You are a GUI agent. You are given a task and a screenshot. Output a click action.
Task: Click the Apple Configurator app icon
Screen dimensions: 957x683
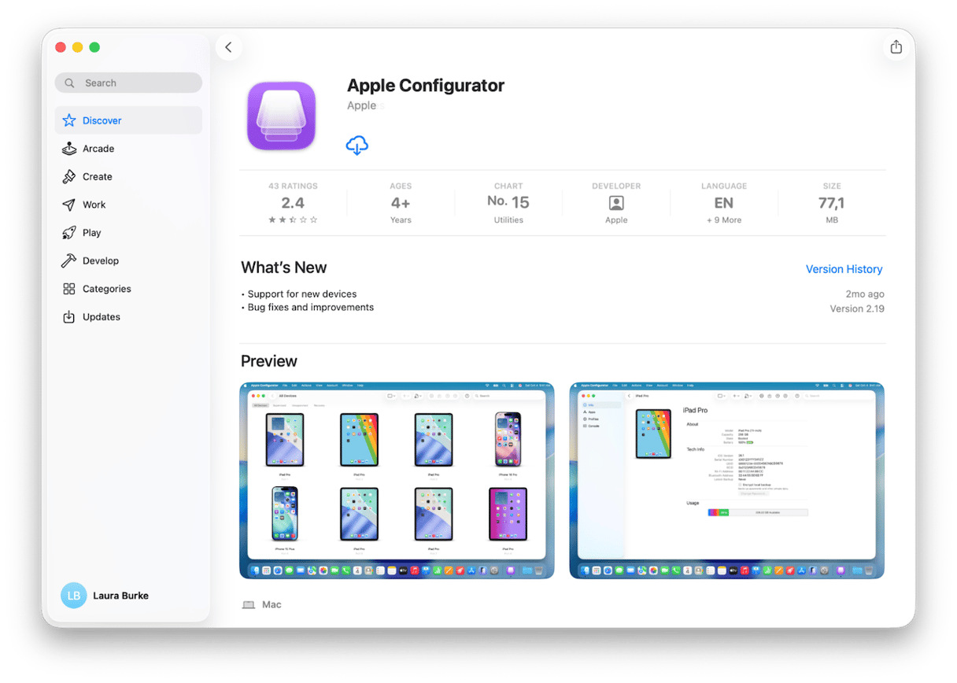pyautogui.click(x=281, y=116)
